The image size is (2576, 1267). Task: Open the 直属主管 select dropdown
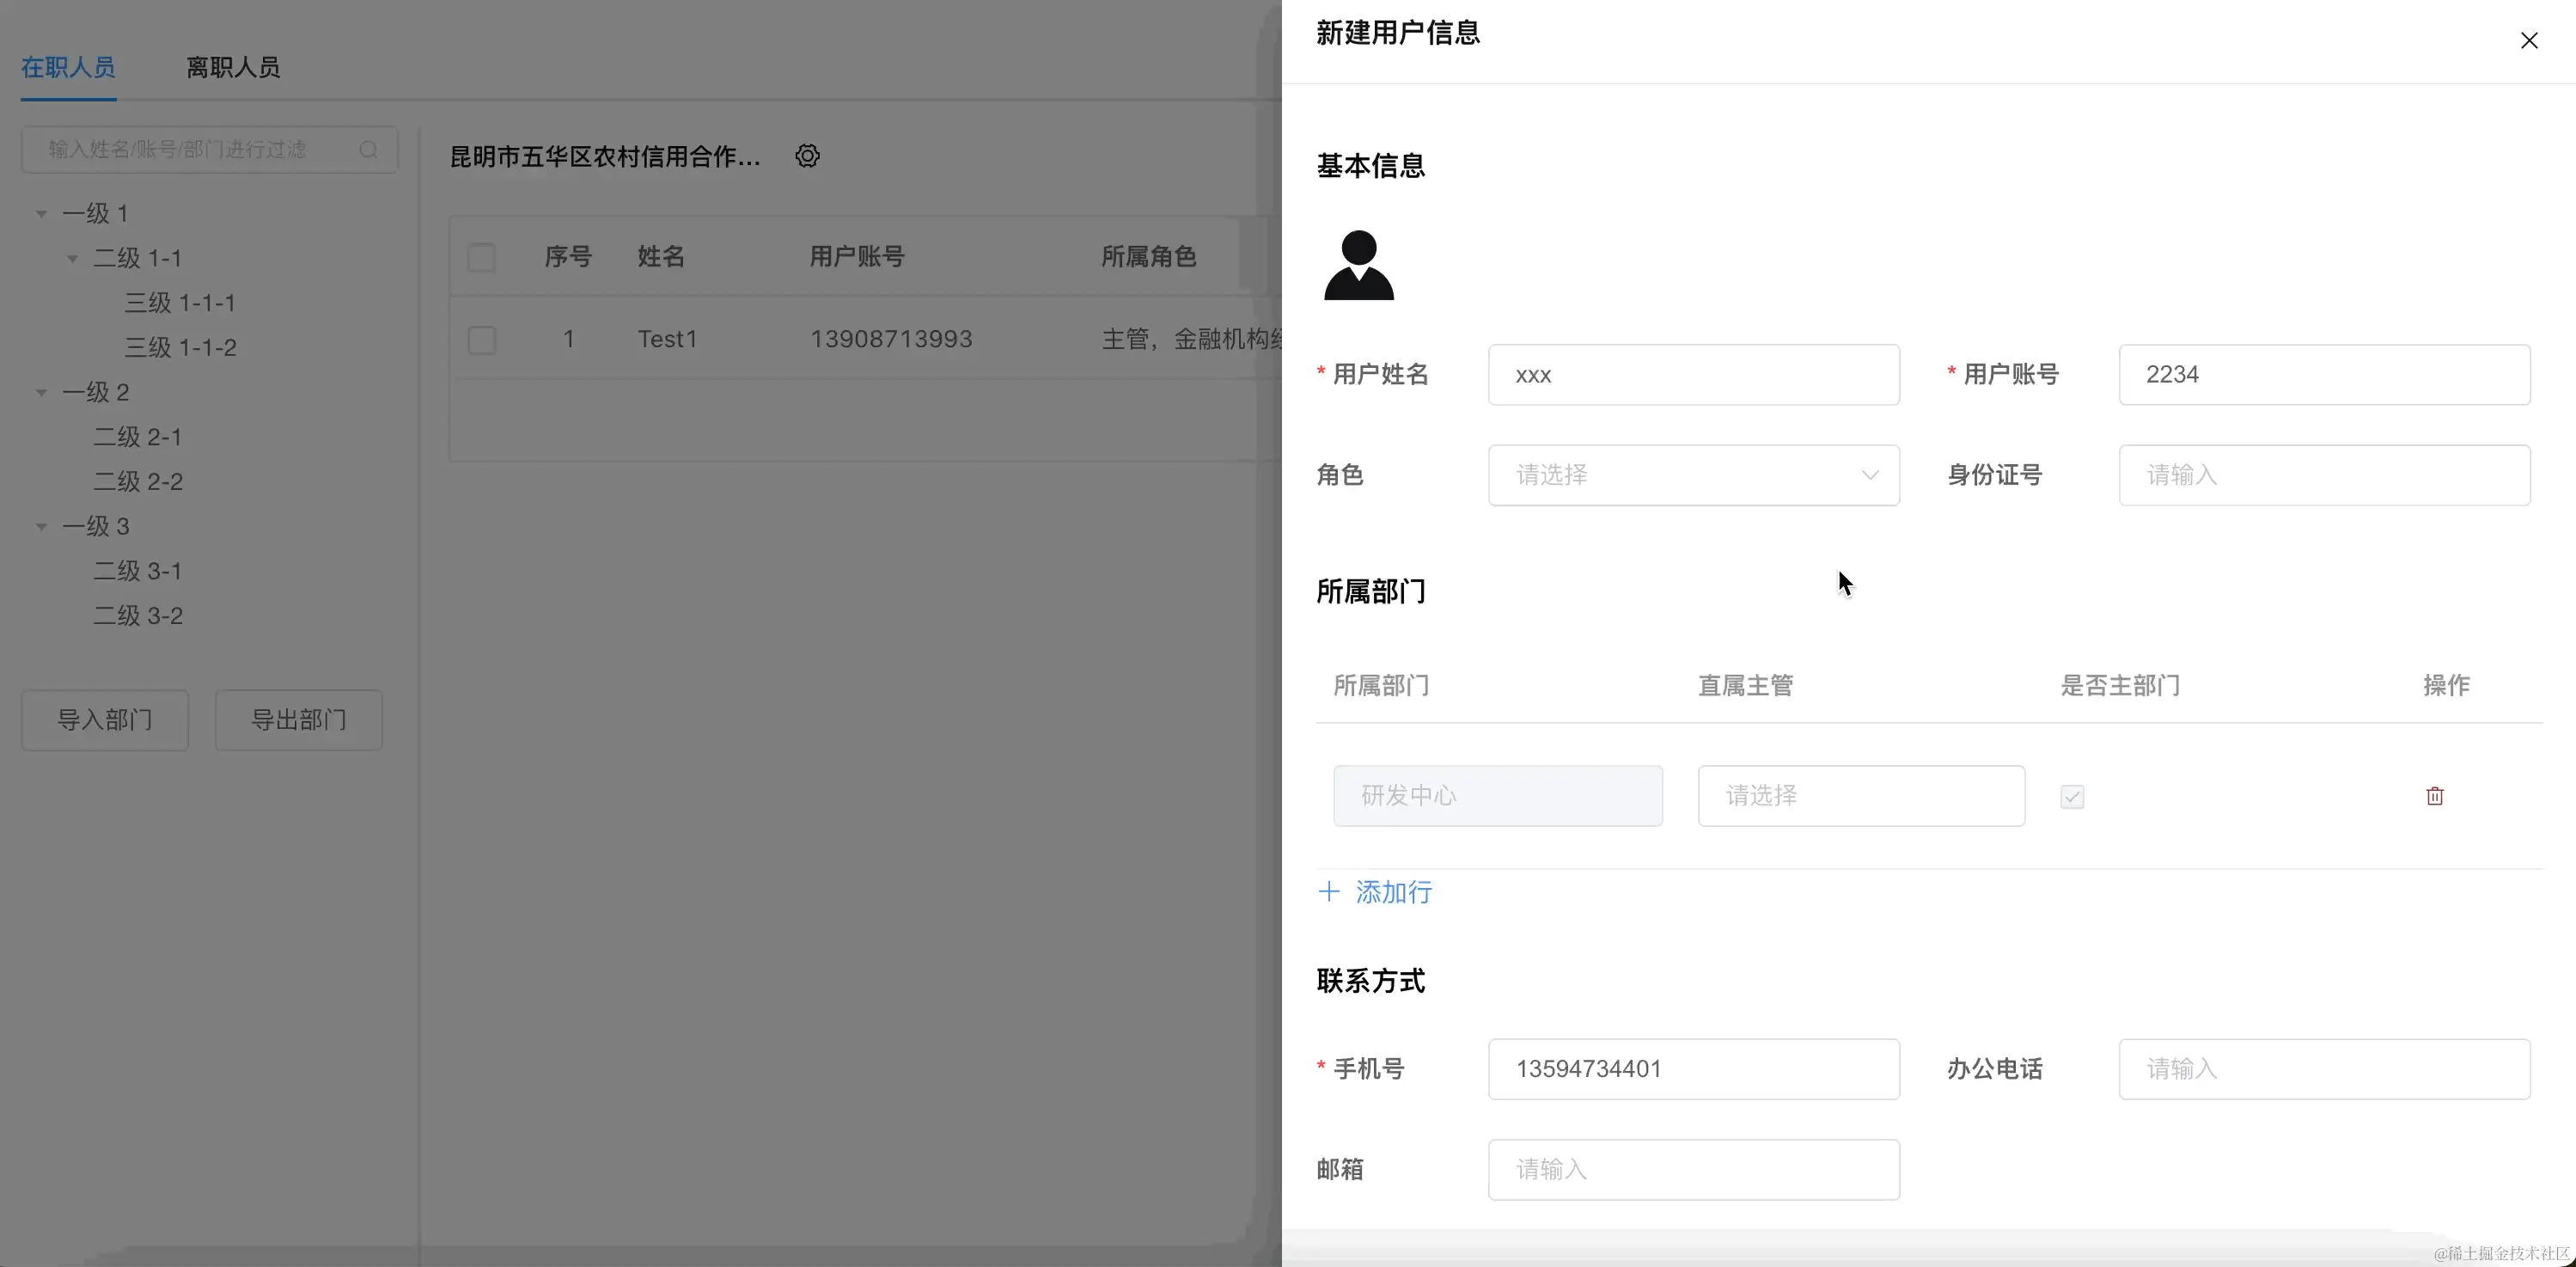(x=1860, y=796)
